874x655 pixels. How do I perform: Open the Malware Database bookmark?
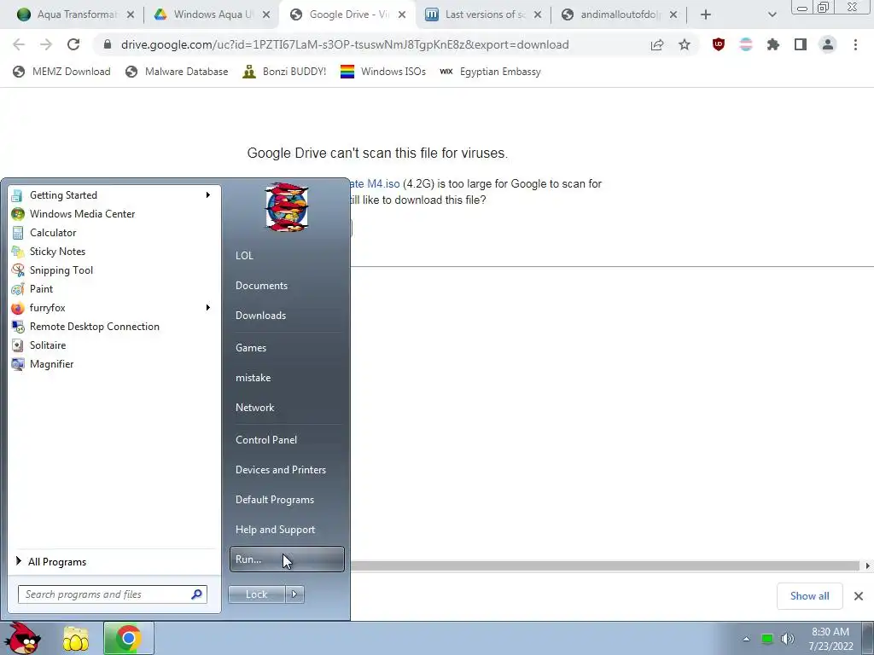tap(177, 72)
